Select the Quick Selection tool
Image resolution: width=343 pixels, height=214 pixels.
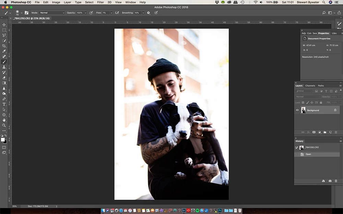tap(4, 41)
